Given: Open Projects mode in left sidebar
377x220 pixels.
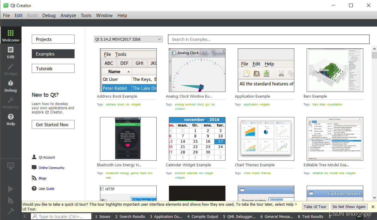Looking at the screenshot, I should [x=11, y=102].
